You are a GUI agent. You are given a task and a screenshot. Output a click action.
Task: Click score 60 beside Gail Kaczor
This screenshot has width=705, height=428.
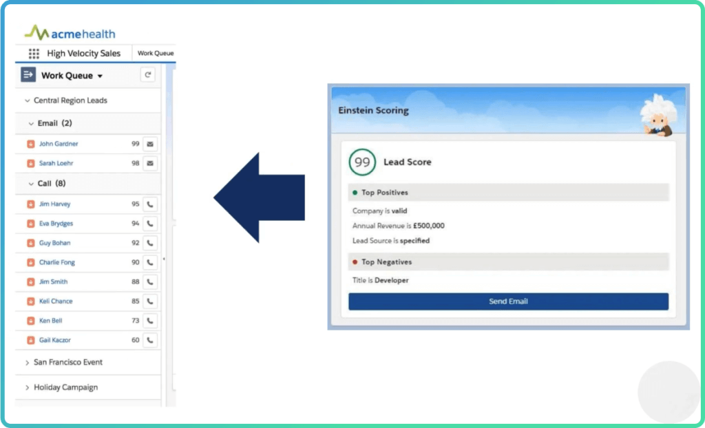coord(136,340)
